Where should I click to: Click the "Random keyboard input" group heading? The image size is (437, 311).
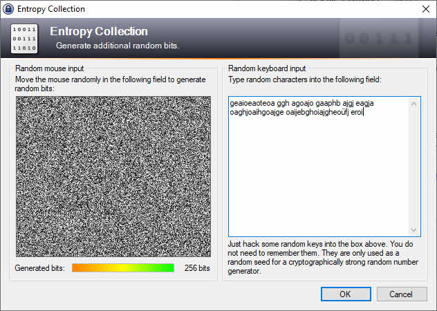[266, 69]
